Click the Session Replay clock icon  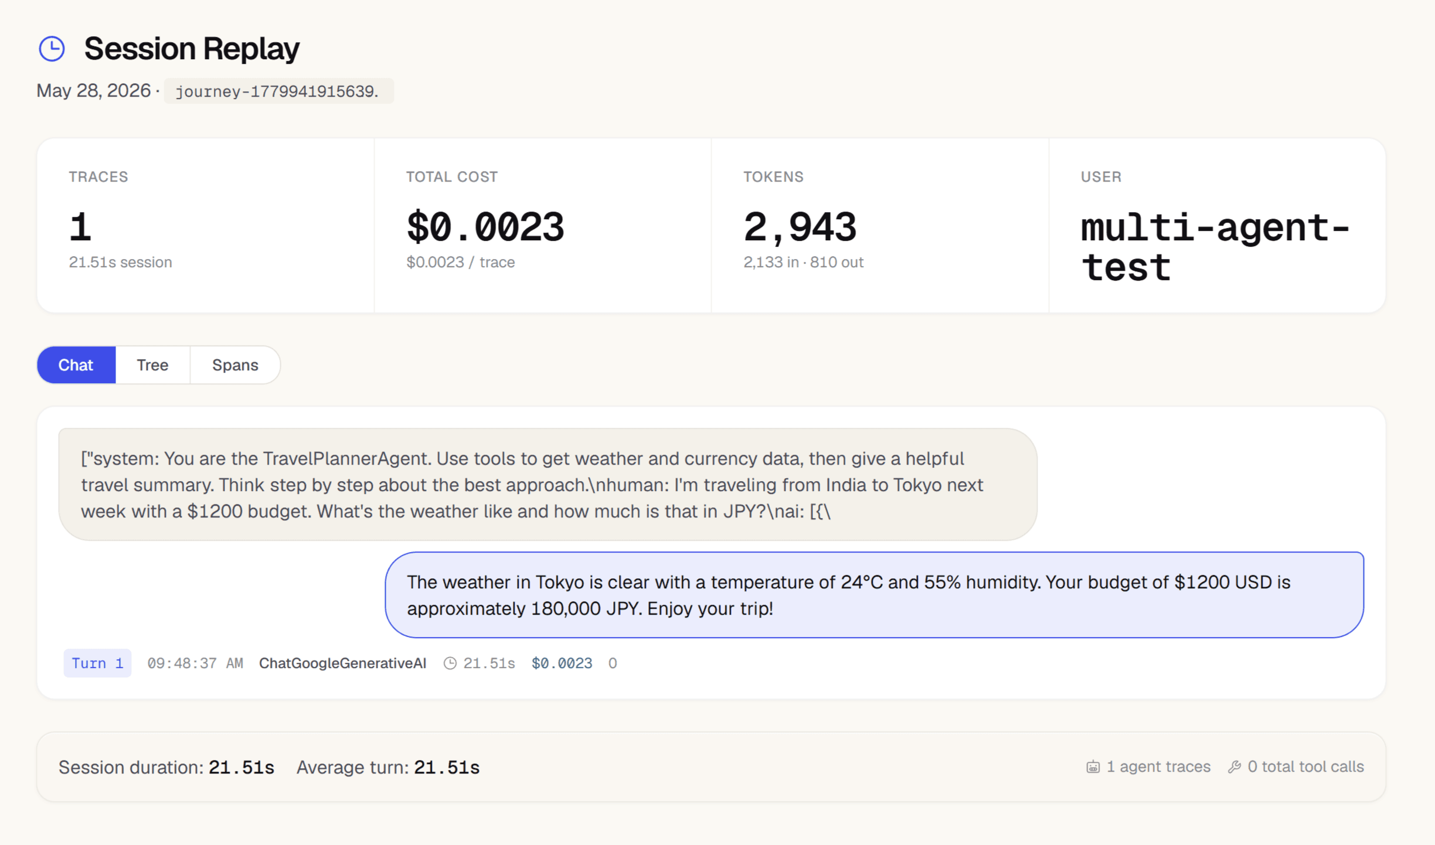click(52, 49)
